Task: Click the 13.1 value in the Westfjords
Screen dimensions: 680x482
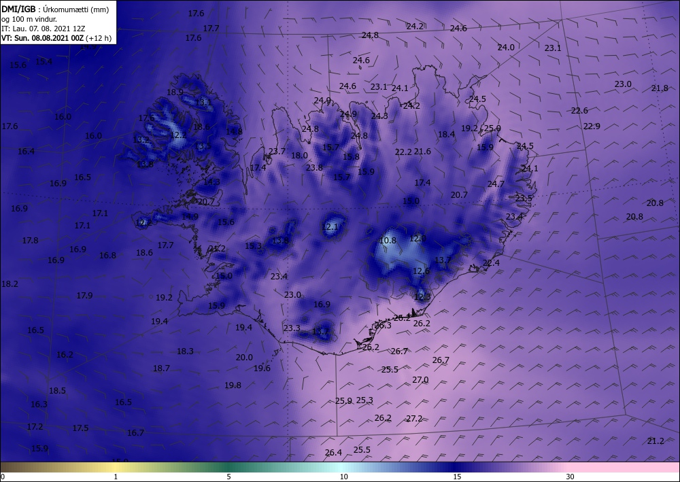Action: tap(203, 102)
